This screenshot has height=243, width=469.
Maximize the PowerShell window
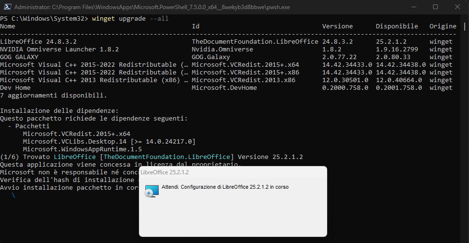tap(435, 7)
